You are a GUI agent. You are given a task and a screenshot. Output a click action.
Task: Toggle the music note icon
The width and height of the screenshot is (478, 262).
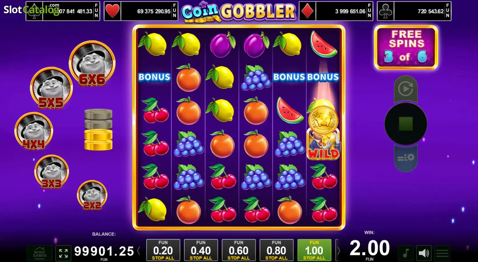[x=406, y=253]
